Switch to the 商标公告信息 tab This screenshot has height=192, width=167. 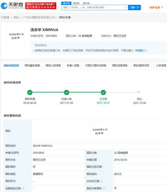[53, 66]
